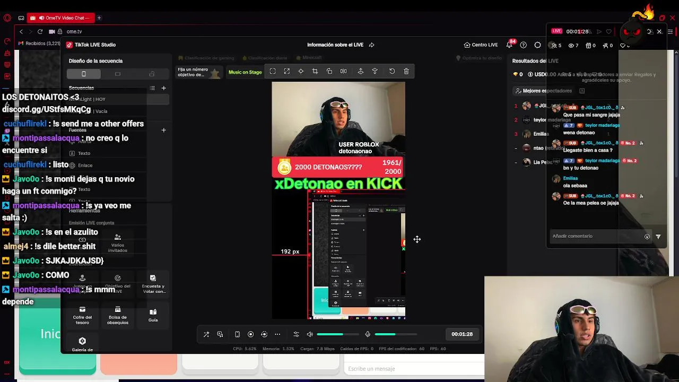Mute the speaker output icon

(x=310, y=334)
